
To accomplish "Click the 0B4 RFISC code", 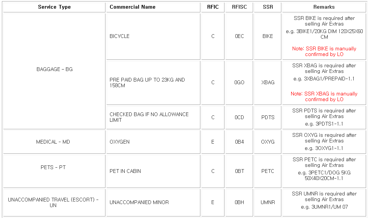I will [240, 142].
